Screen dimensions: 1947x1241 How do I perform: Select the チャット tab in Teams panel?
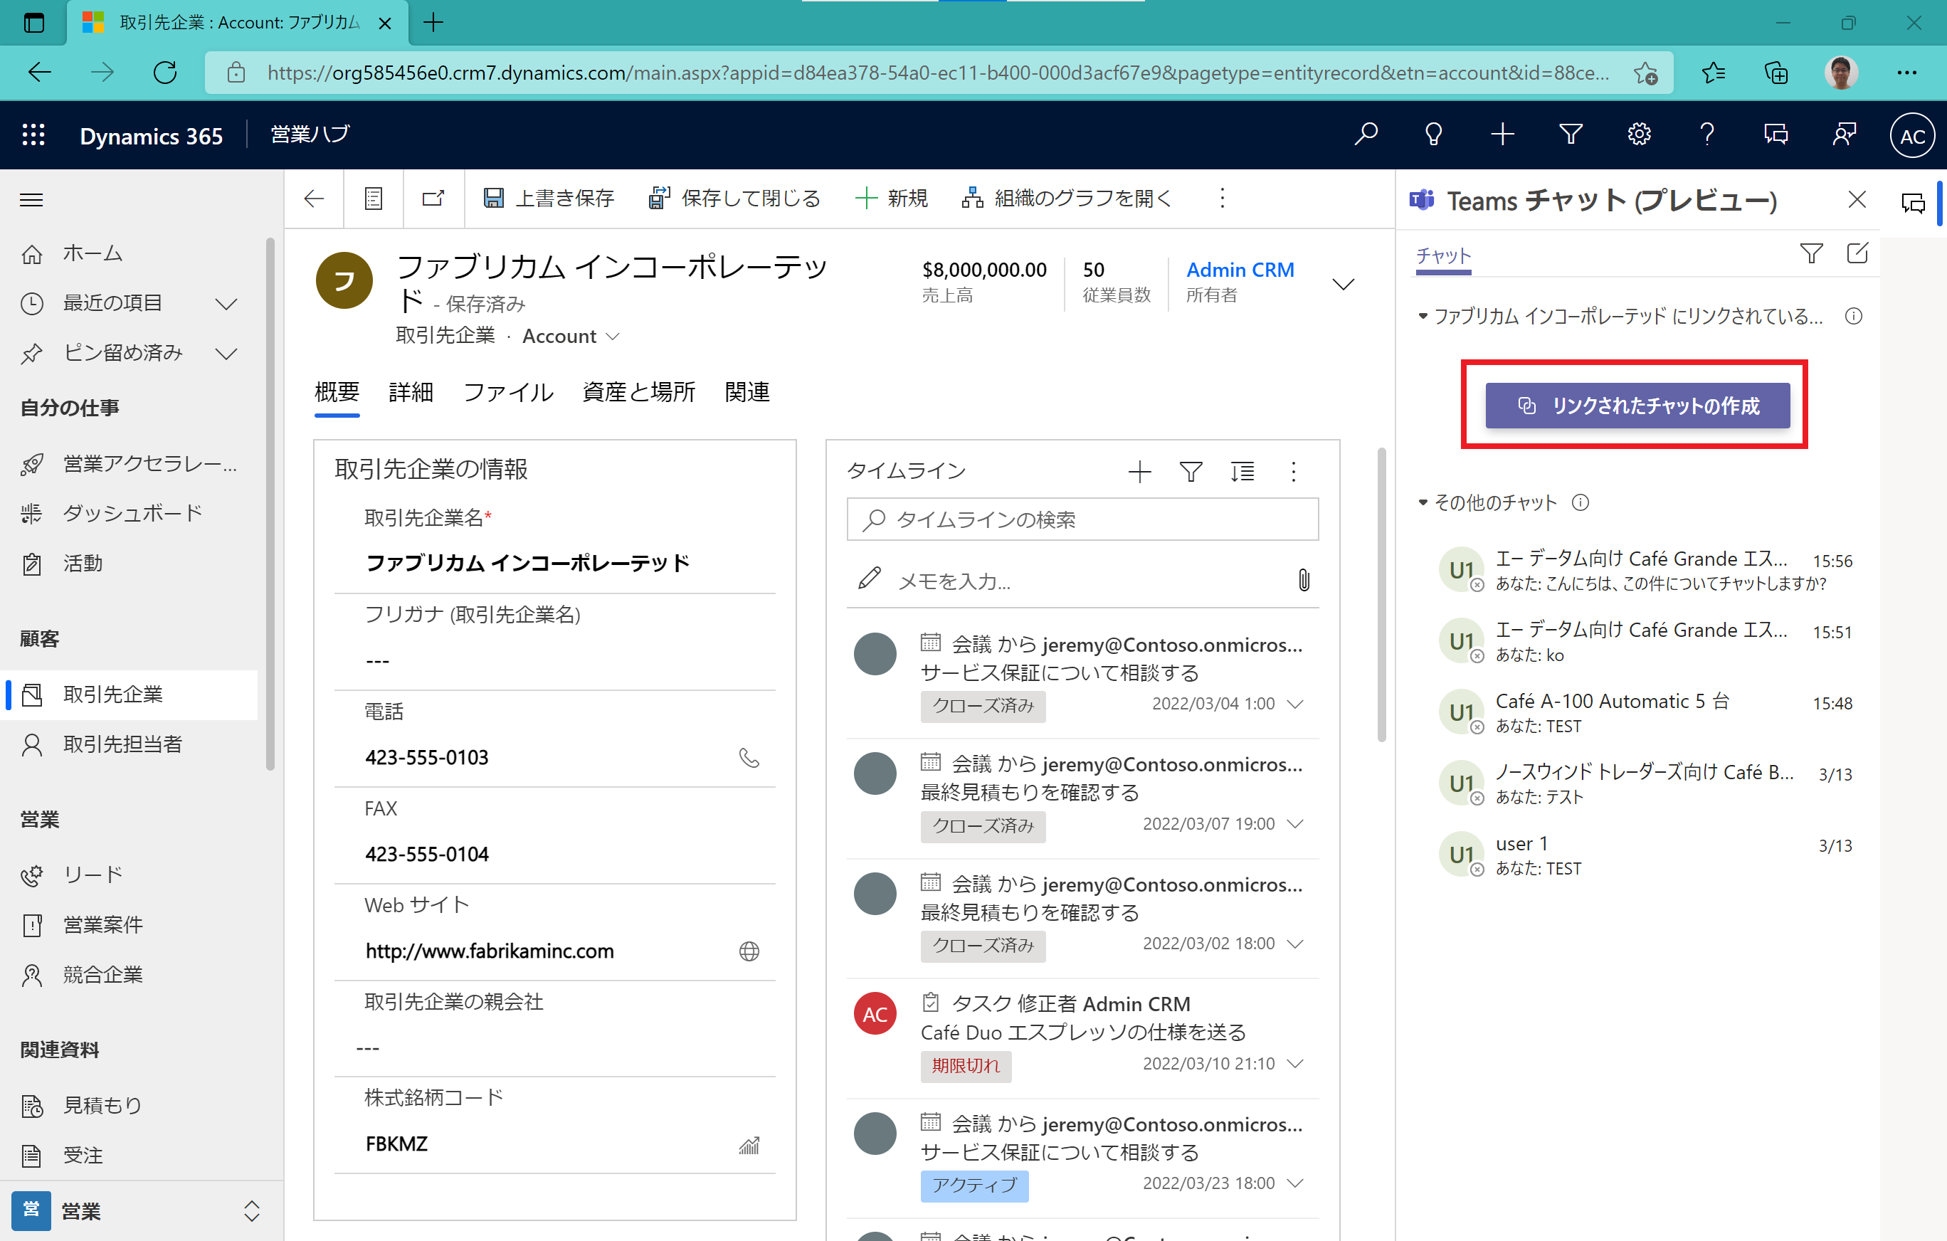(1443, 255)
